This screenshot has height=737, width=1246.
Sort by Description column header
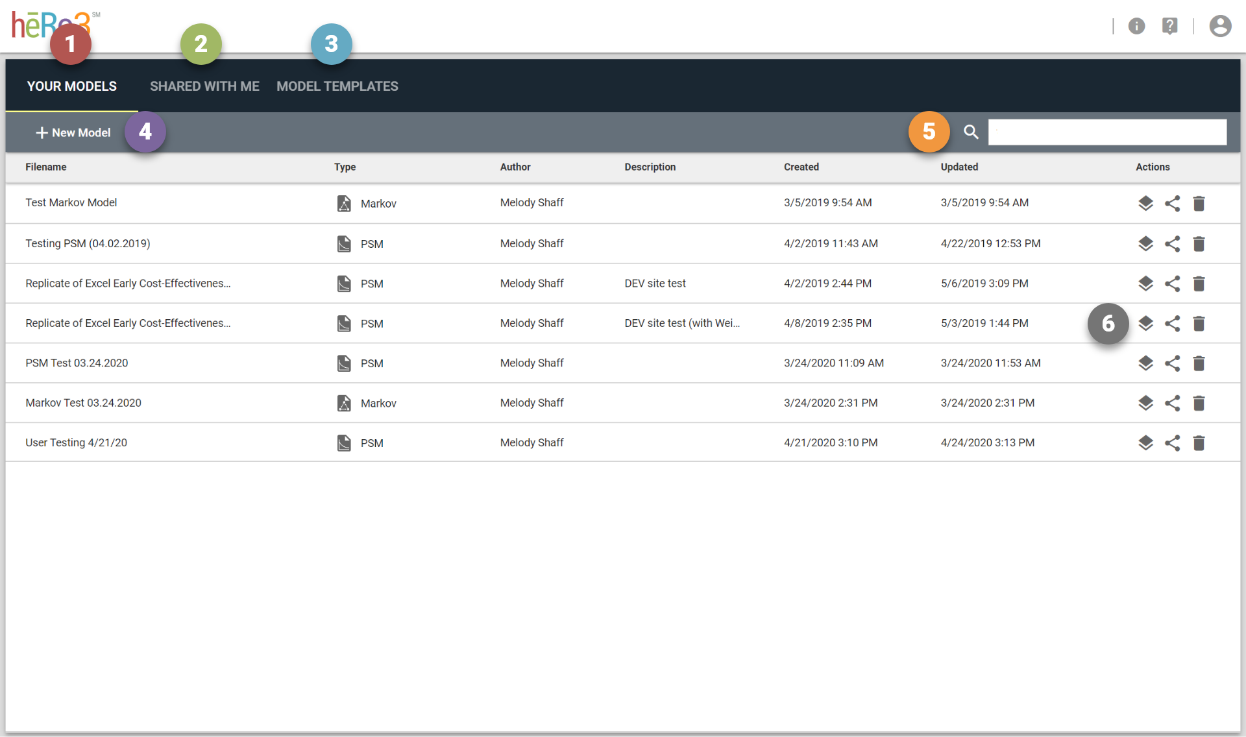650,167
